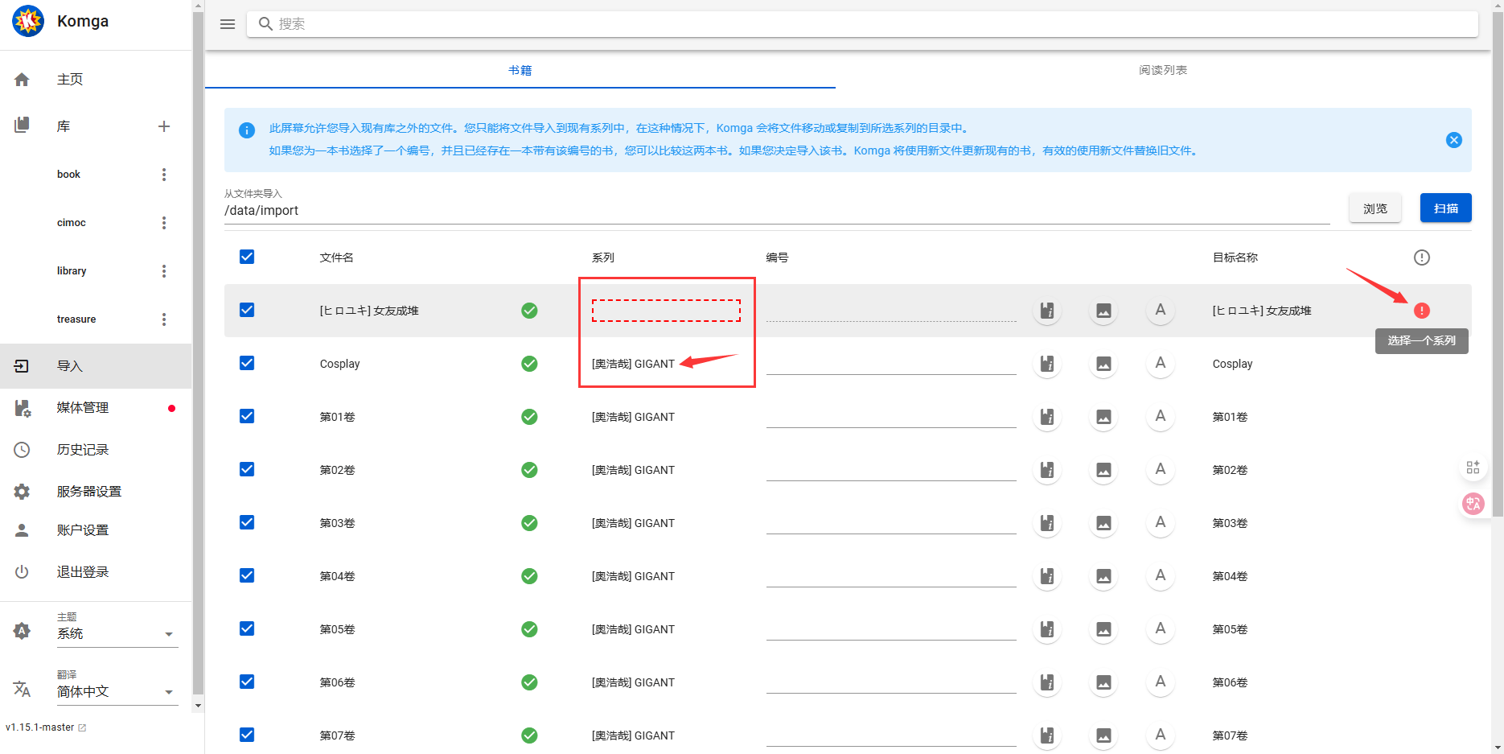Click the 浏览 browse button

point(1375,208)
